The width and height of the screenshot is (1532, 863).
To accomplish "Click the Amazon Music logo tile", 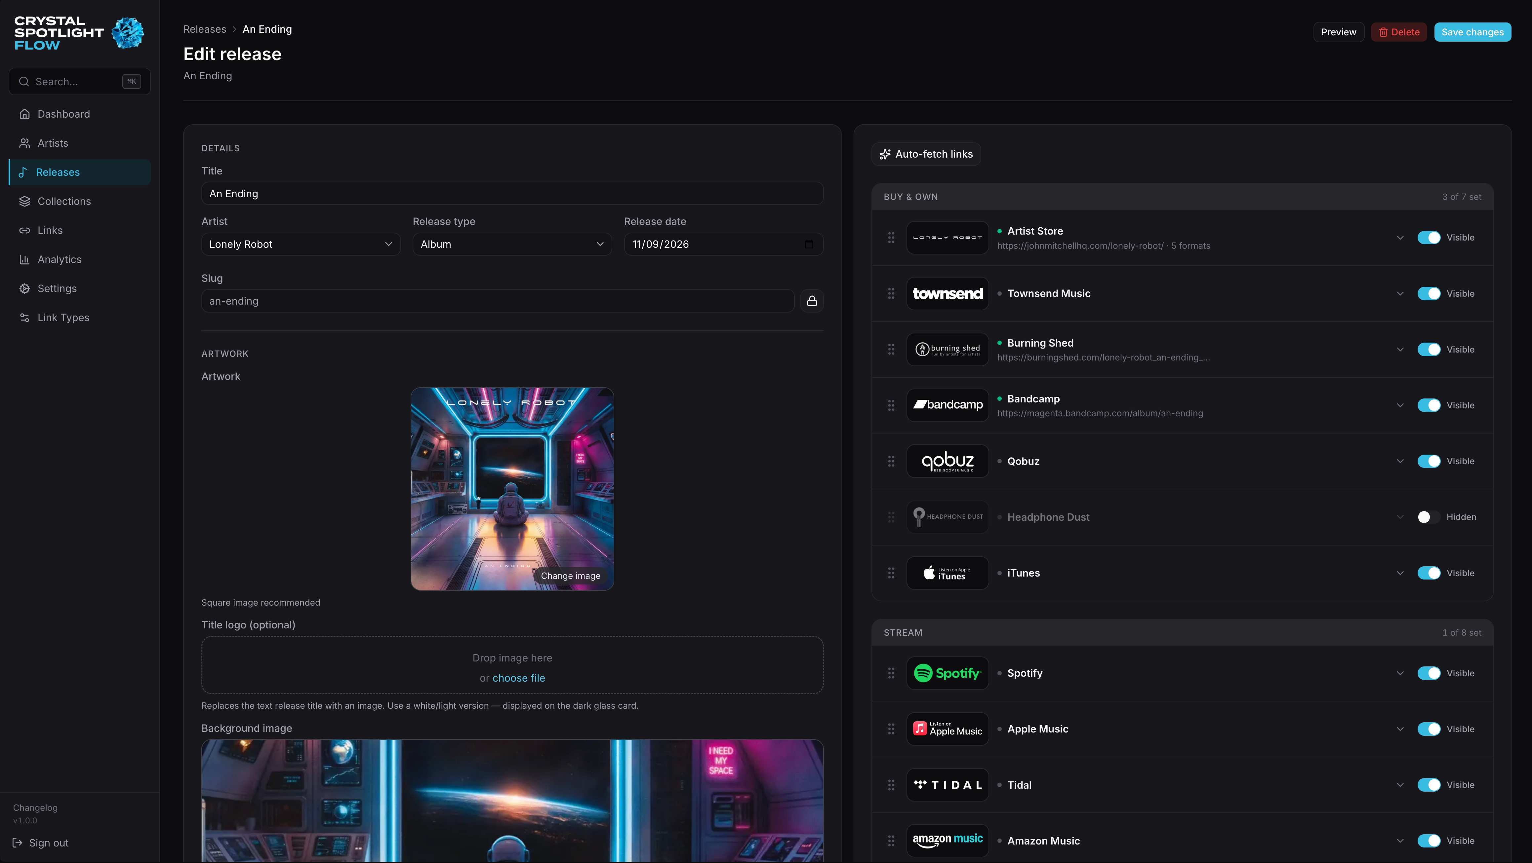I will (947, 841).
